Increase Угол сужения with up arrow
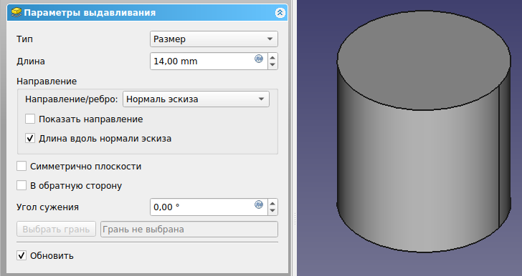 (x=272, y=203)
